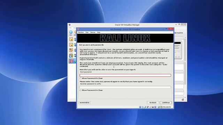
Task: Focus the Re-enter password to verify field
Action: 125,87
